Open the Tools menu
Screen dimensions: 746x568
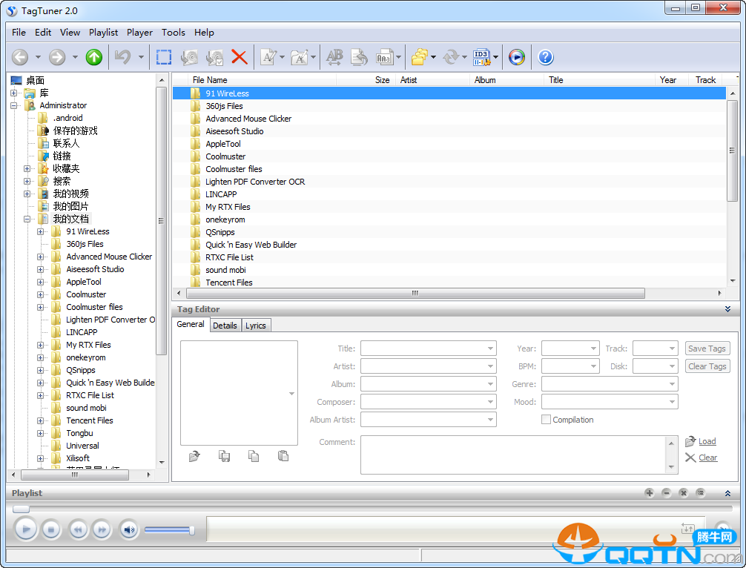point(173,33)
